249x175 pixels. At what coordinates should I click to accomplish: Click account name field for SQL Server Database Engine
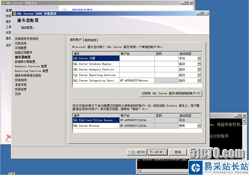coord(137,64)
